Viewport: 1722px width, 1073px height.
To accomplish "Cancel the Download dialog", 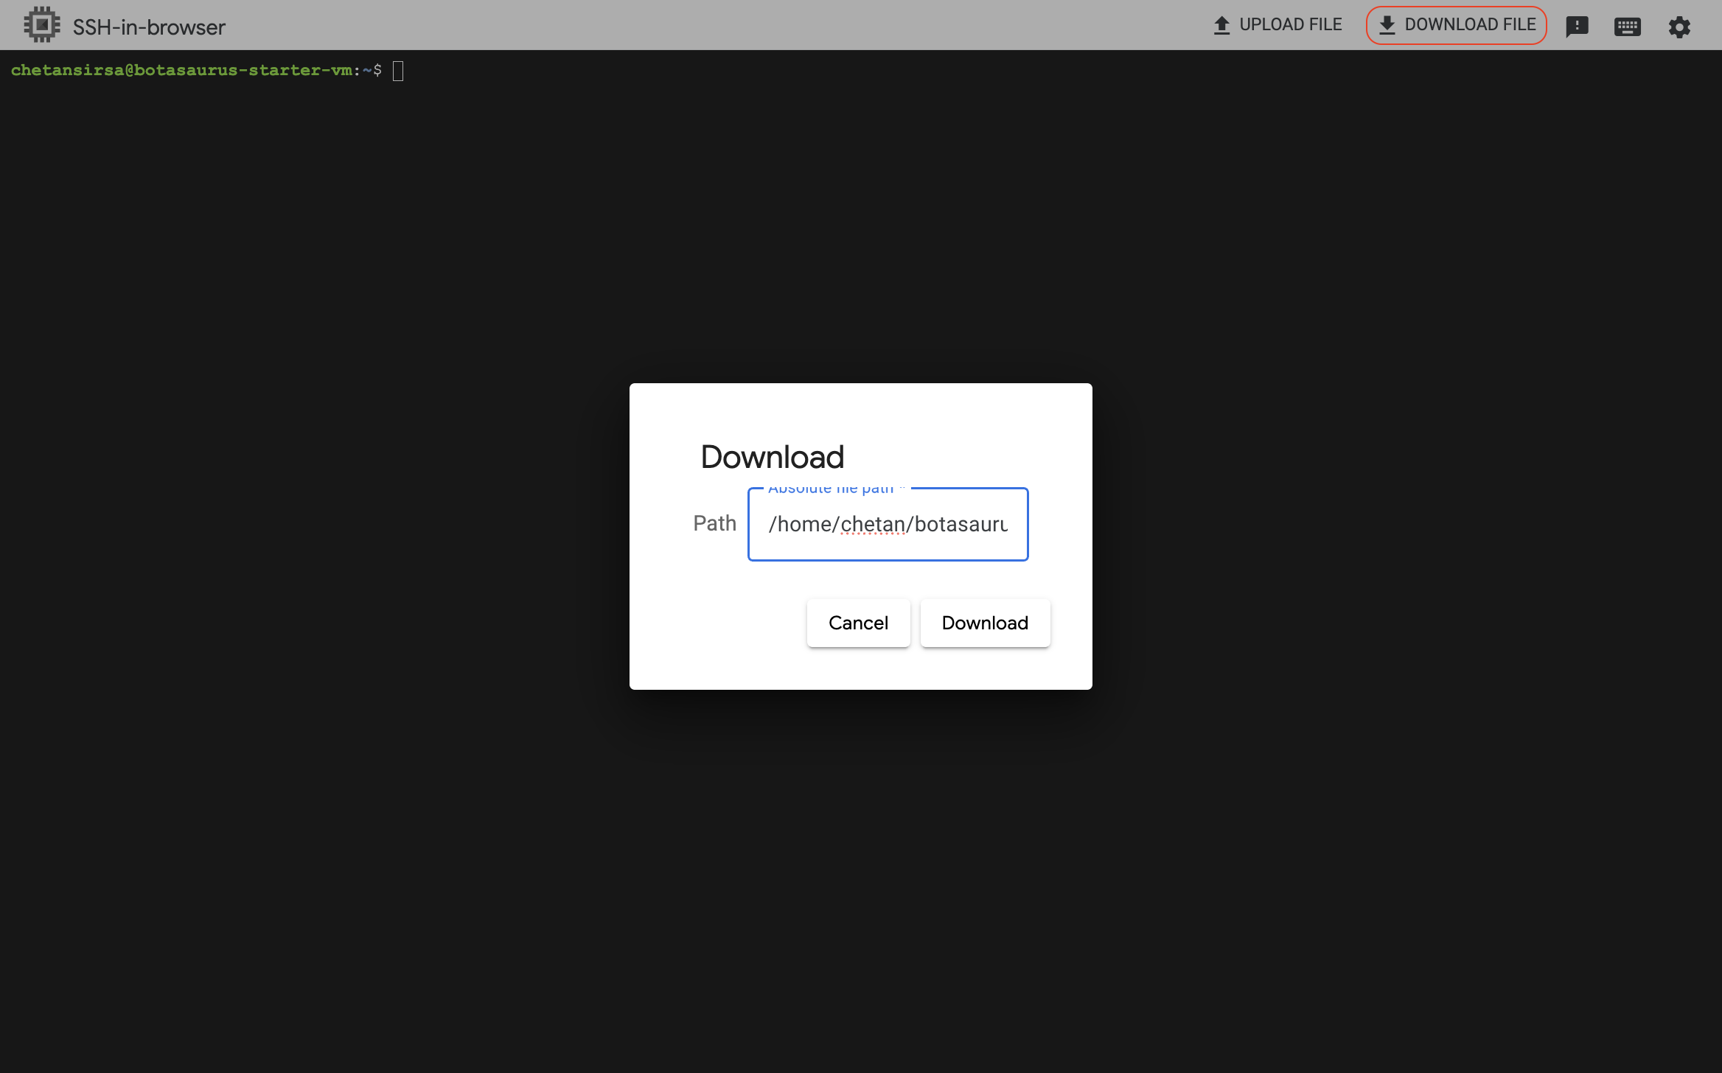I will (858, 623).
